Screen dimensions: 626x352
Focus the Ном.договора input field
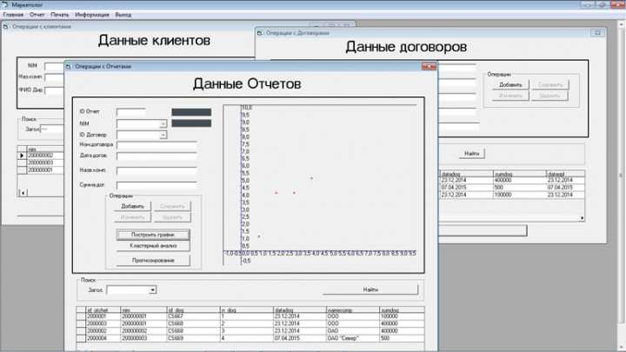[156, 145]
